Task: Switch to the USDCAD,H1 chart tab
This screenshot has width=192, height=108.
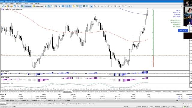Action: (41, 91)
